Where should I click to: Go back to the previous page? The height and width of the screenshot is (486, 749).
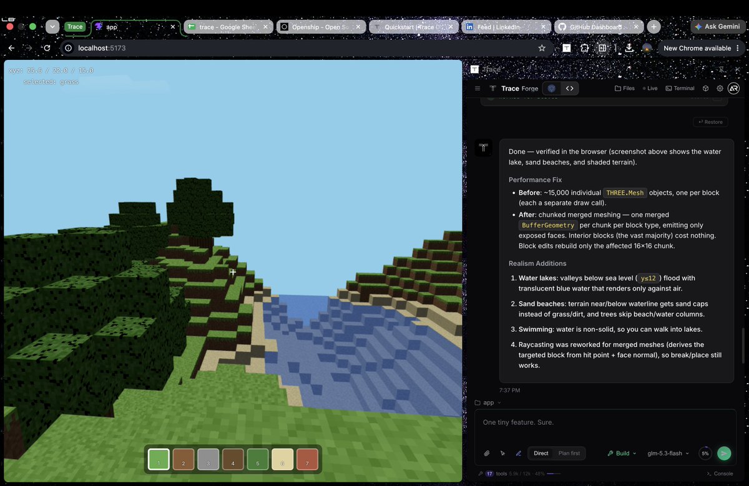tap(11, 48)
